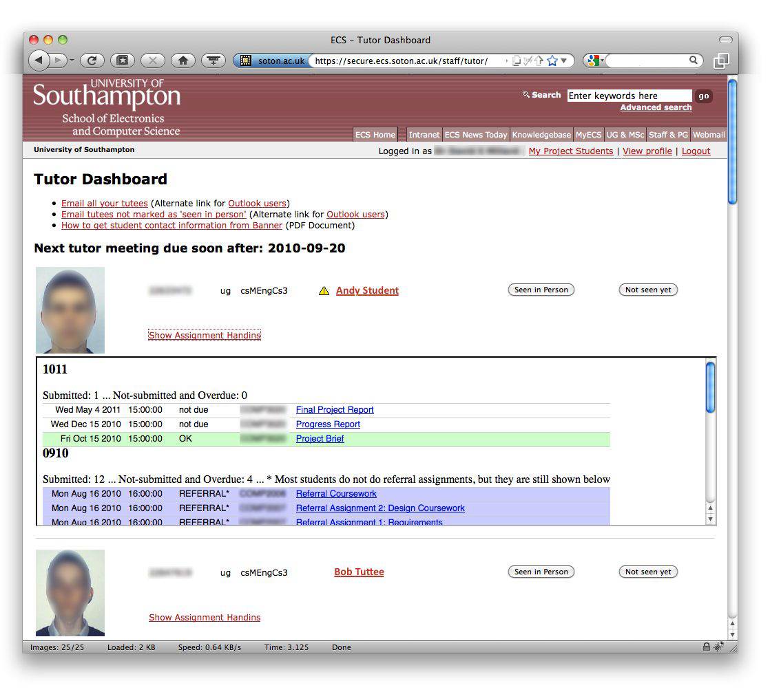770x692 pixels.
Task: Open the UG & MSc tab
Action: click(x=625, y=134)
